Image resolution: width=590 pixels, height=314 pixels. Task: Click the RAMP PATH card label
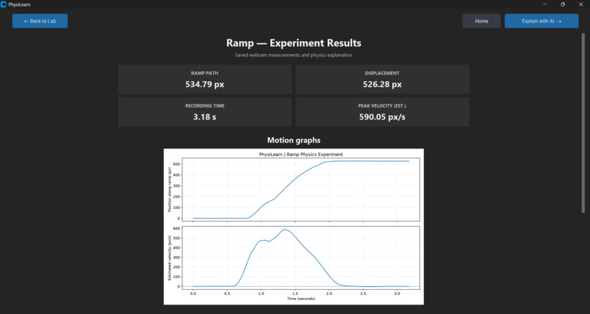tap(205, 73)
